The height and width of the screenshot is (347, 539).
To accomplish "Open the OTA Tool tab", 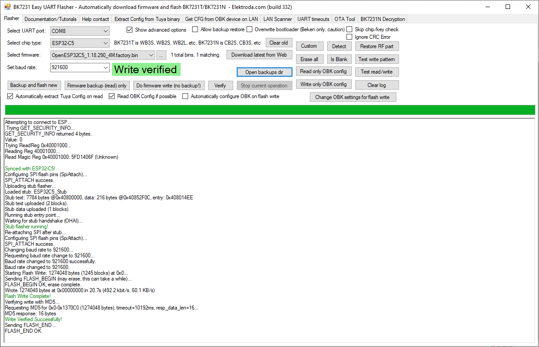I will coord(345,19).
